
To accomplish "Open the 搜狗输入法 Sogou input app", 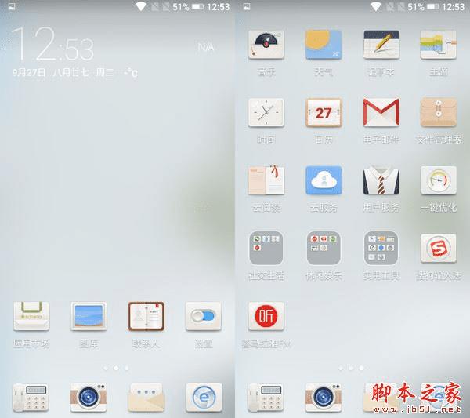I will coord(439,248).
